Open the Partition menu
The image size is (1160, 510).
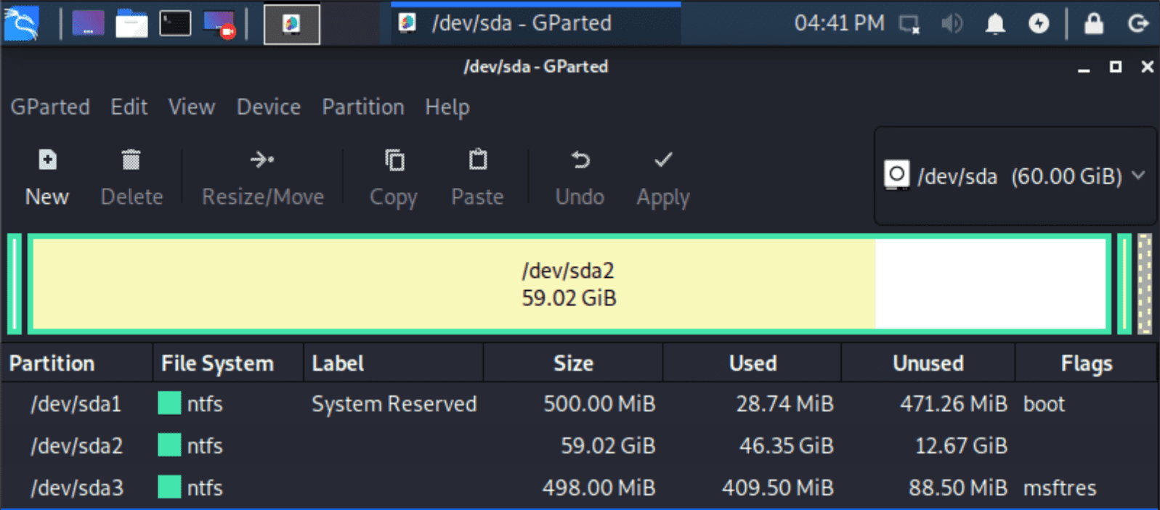[363, 107]
